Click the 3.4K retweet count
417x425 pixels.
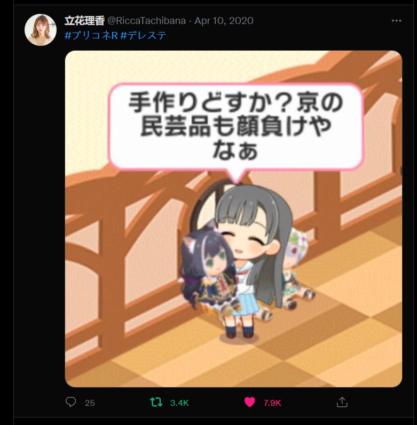click(x=179, y=403)
